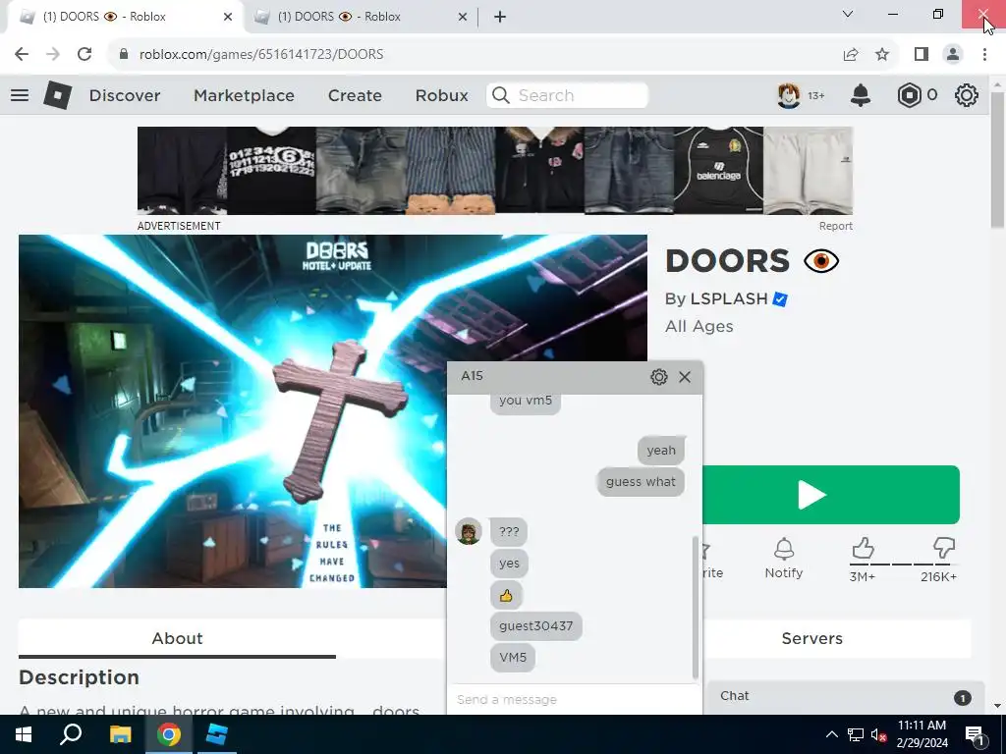Open the Roblox hamburger navigation menu
Screen dimensions: 1006x754
[20, 95]
